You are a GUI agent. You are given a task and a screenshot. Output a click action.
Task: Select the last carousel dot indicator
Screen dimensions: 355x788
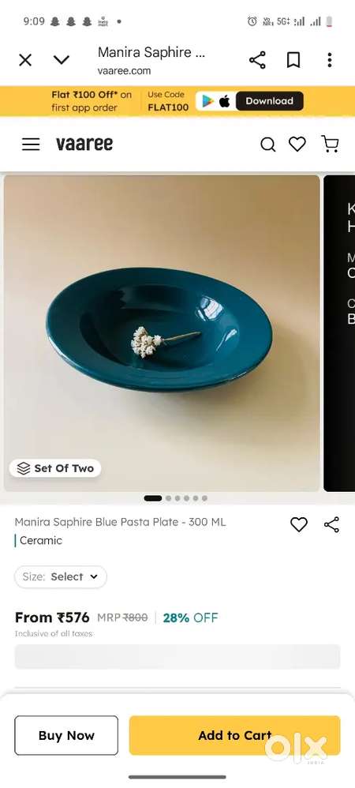pos(204,498)
